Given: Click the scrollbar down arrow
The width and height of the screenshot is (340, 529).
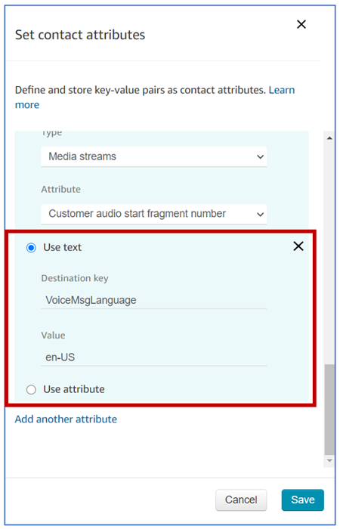Looking at the screenshot, I should [x=329, y=461].
